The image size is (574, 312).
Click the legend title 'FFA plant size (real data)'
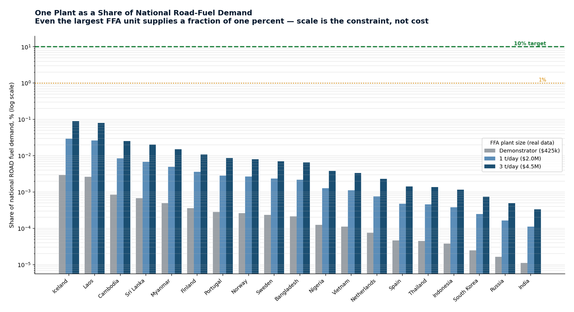coord(522,143)
